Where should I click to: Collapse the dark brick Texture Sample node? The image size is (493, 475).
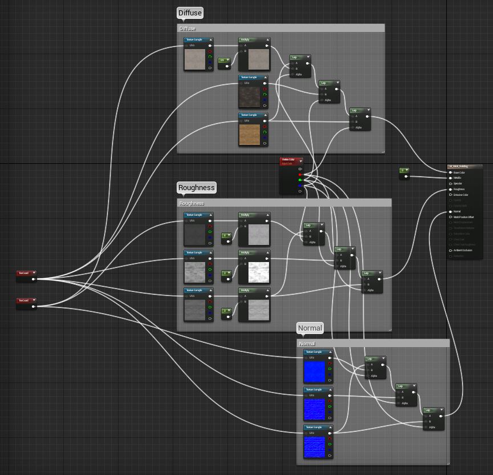click(266, 78)
